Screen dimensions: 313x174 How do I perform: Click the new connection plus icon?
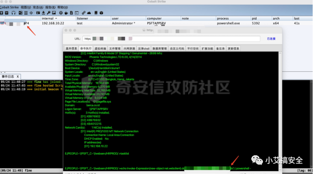point(2,13)
